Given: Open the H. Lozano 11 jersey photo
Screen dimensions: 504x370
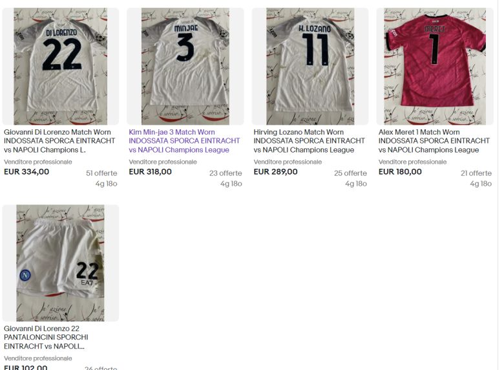Looking at the screenshot, I should click(310, 66).
